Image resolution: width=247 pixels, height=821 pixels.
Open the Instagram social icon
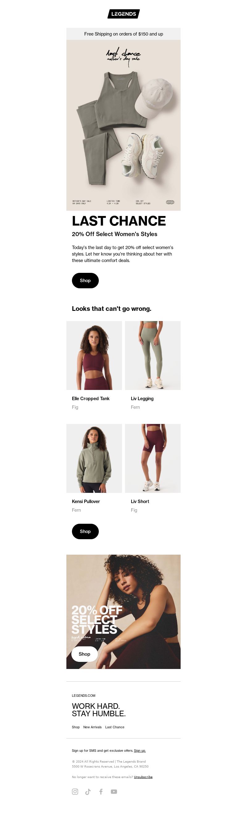pos(75,791)
